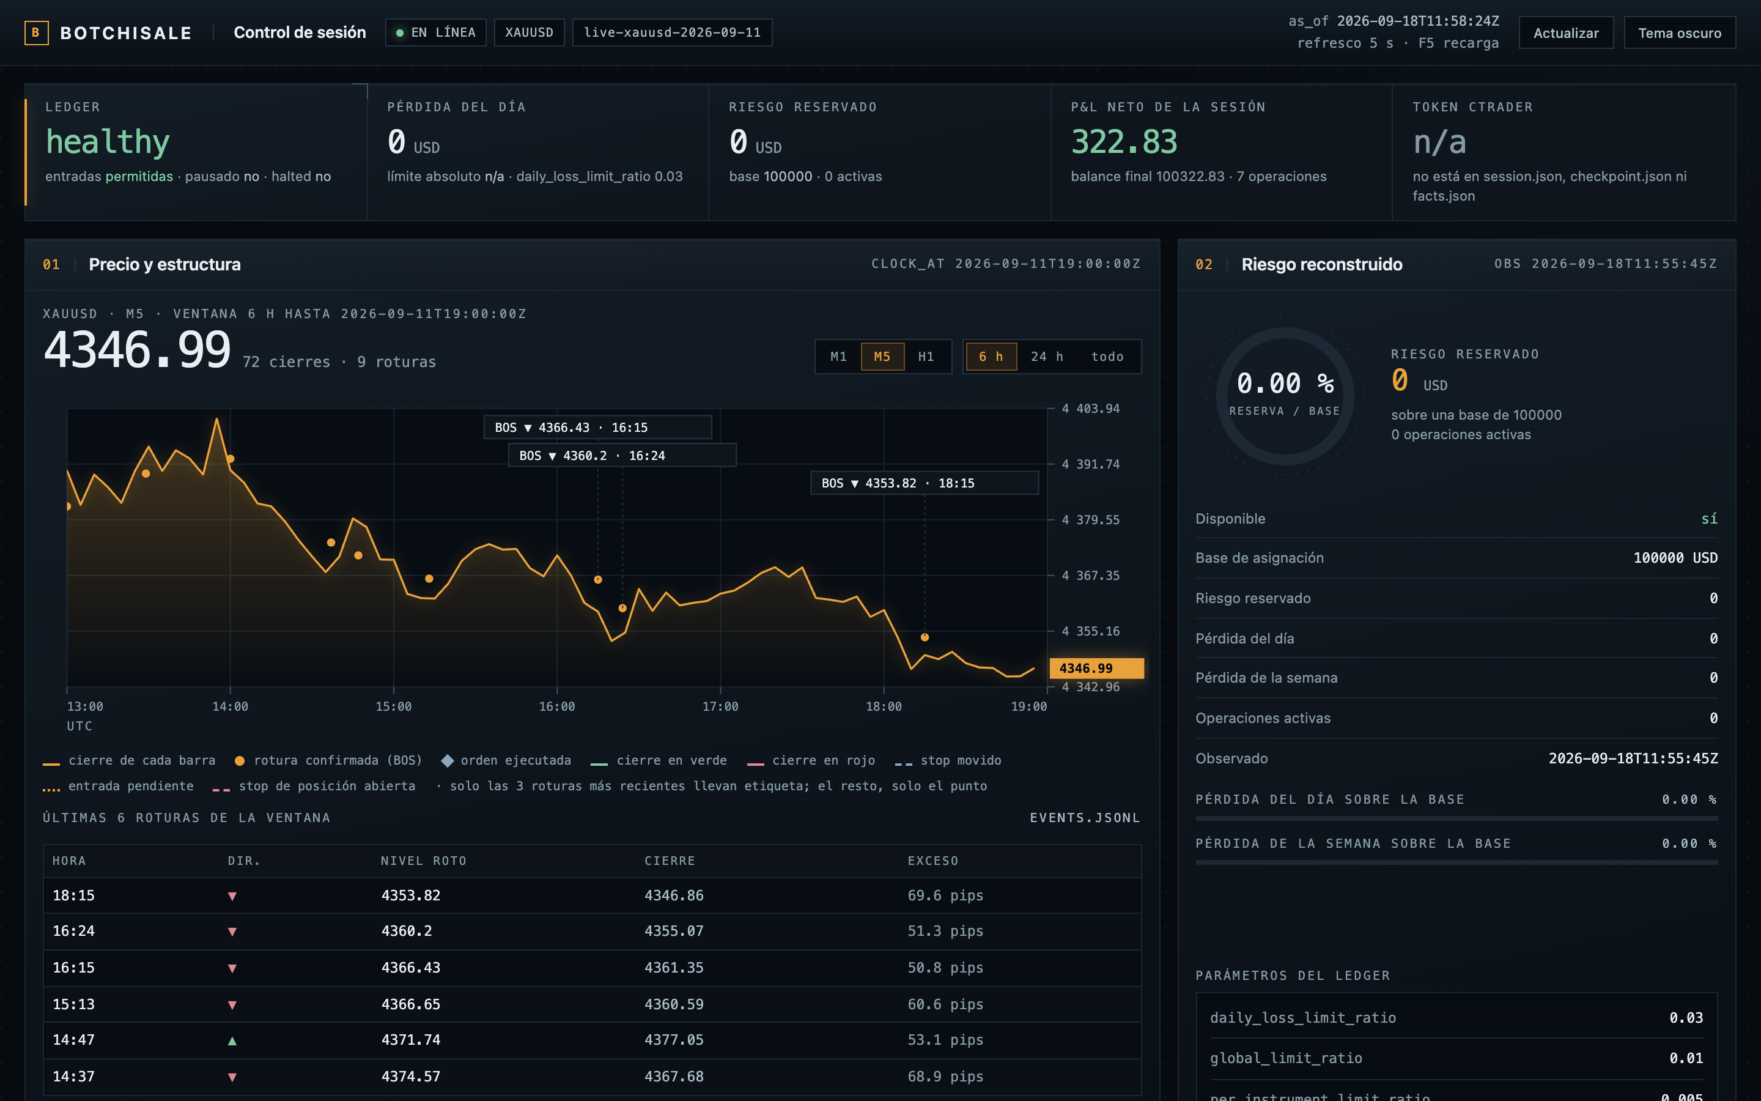This screenshot has height=1101, width=1761.
Task: Click the live-xauusd-2026-09-11 session chip
Action: 673,33
